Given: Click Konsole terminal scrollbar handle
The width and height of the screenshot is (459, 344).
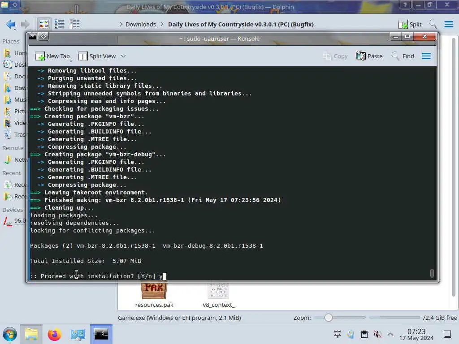Looking at the screenshot, I should [x=432, y=273].
